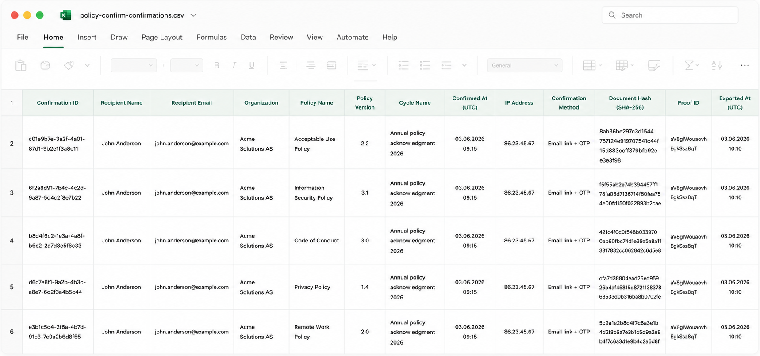Open the File menu
The image size is (760, 356).
[23, 37]
